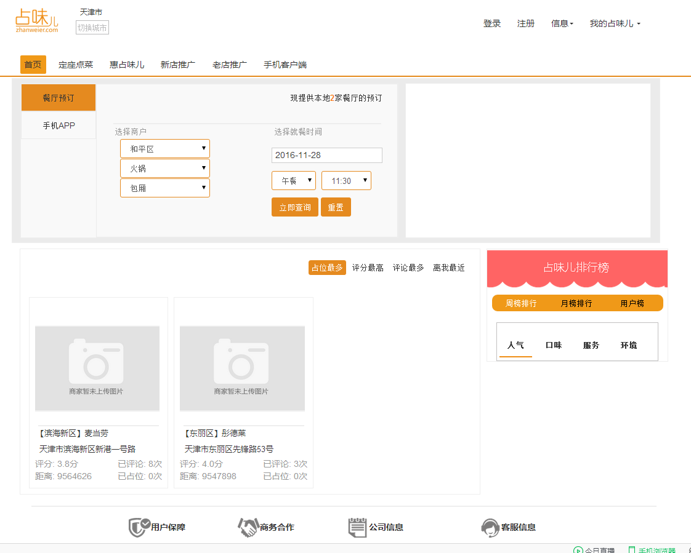Click the 用户保障 shield icon
The image size is (691, 553).
pyautogui.click(x=139, y=527)
